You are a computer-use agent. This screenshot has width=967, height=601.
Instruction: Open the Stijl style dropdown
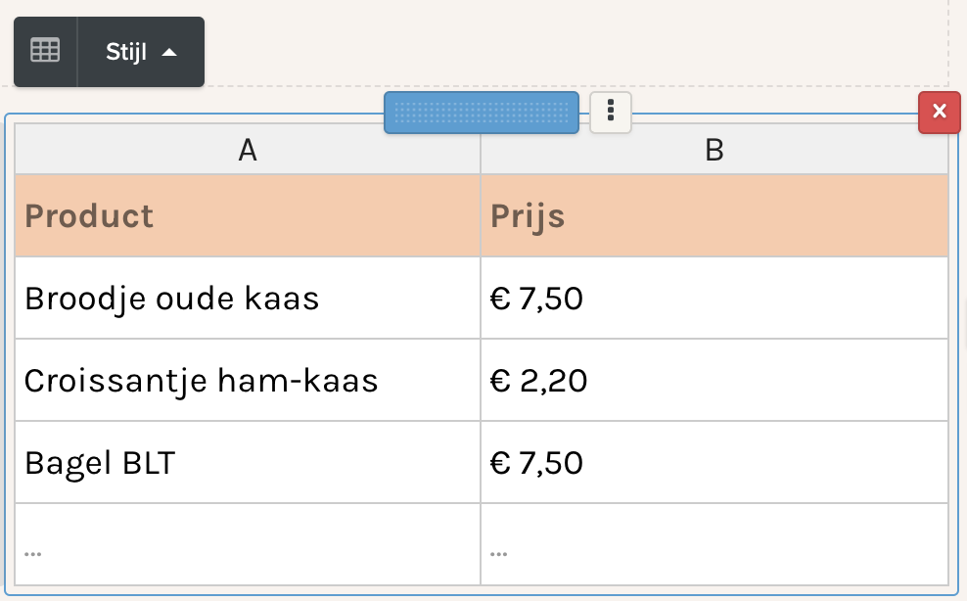point(141,52)
